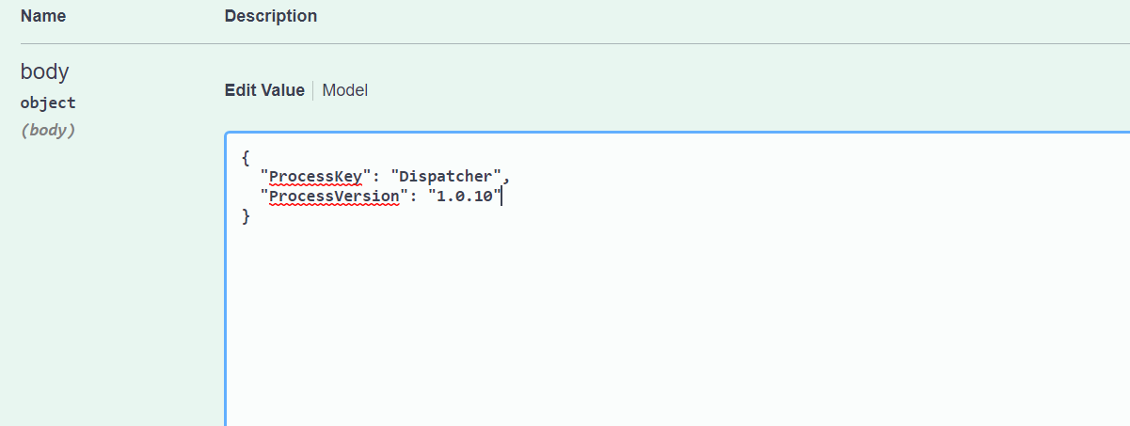Switch to the Edit Value tab
Viewport: 1130px width, 426px height.
point(264,90)
